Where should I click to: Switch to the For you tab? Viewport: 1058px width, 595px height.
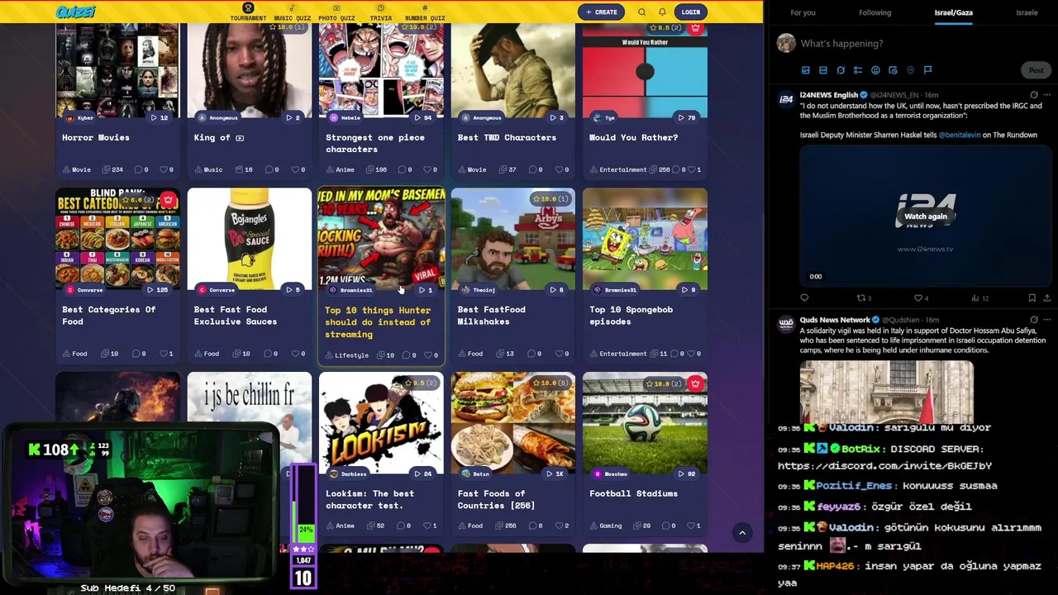click(x=803, y=12)
